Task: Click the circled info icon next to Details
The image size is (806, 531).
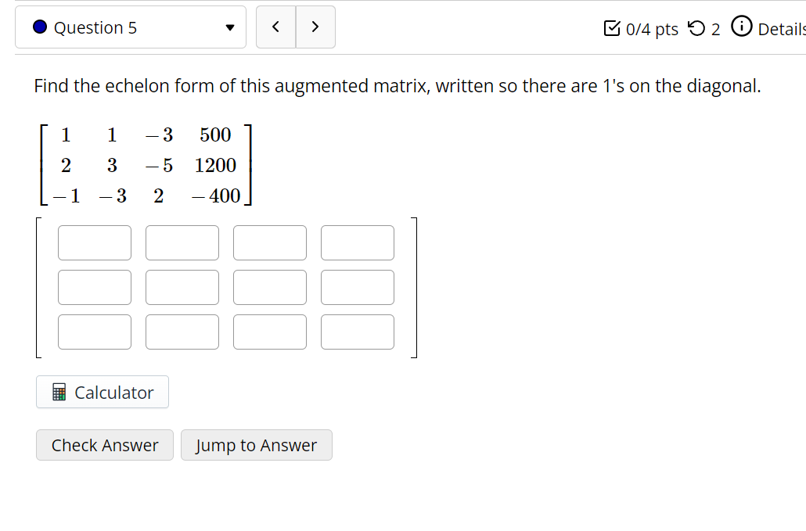Action: [x=741, y=26]
